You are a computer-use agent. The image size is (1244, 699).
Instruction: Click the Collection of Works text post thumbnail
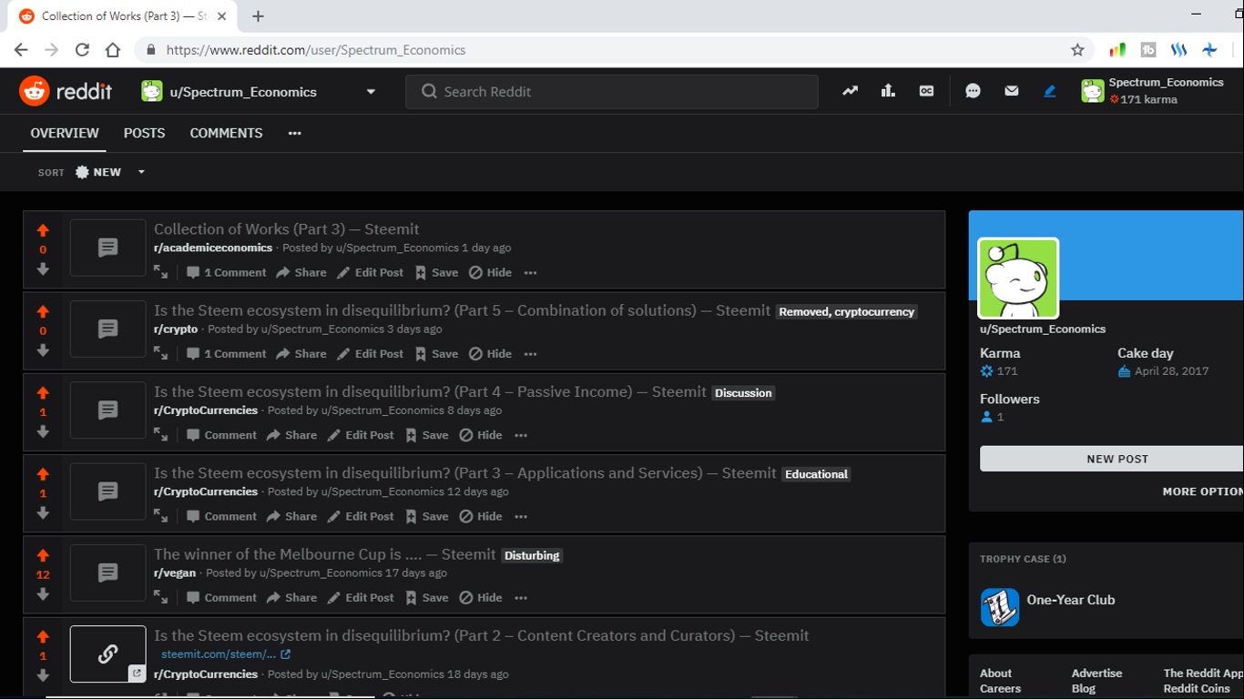pyautogui.click(x=107, y=248)
